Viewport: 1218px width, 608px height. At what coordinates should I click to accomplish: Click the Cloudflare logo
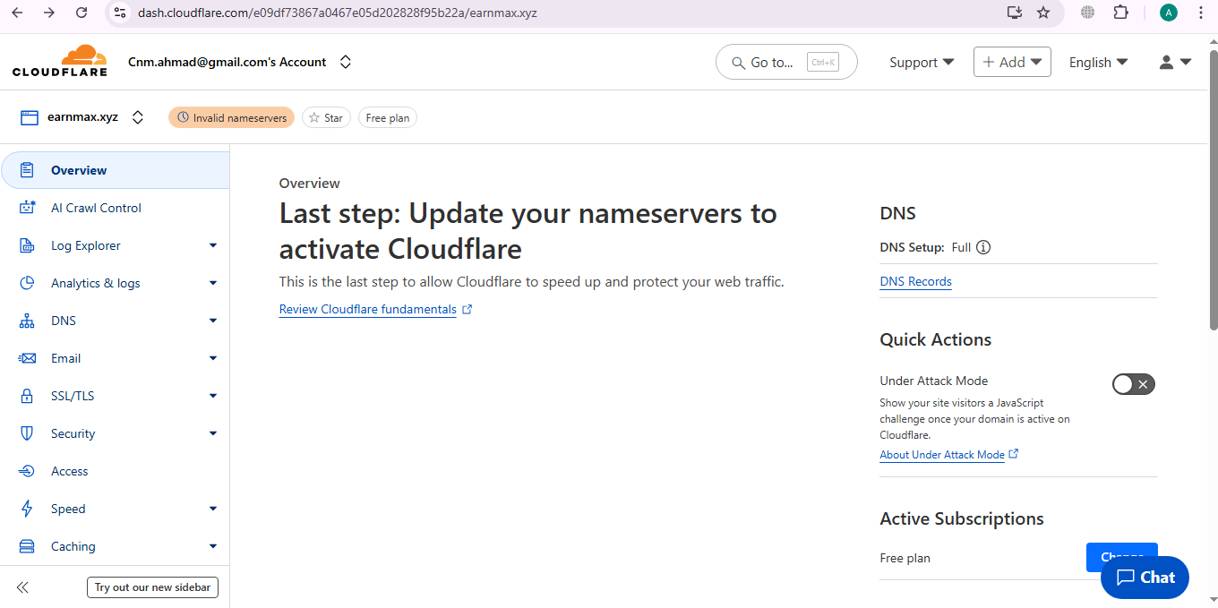click(59, 61)
